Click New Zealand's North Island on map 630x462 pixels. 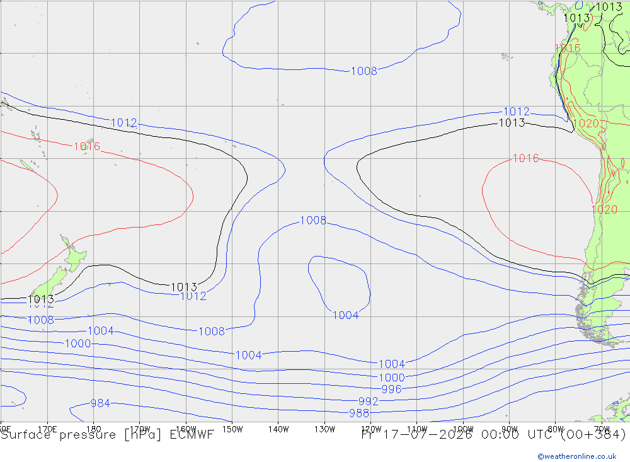pyautogui.click(x=74, y=256)
